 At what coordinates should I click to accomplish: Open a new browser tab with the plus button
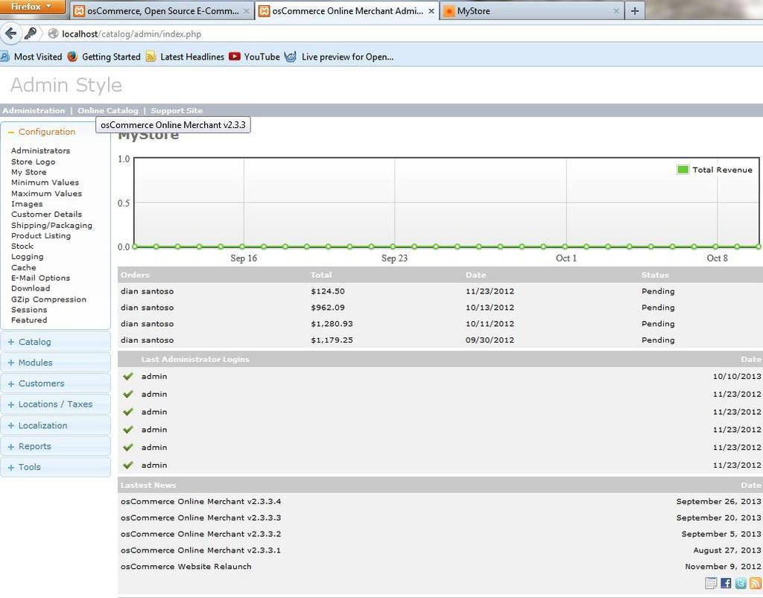coord(635,10)
